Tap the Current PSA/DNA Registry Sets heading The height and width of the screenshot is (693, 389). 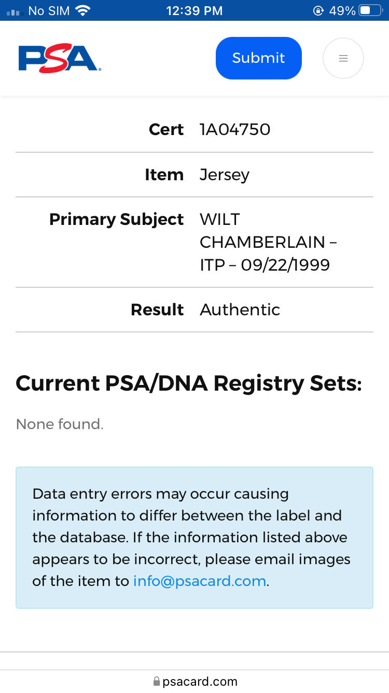pos(189,383)
